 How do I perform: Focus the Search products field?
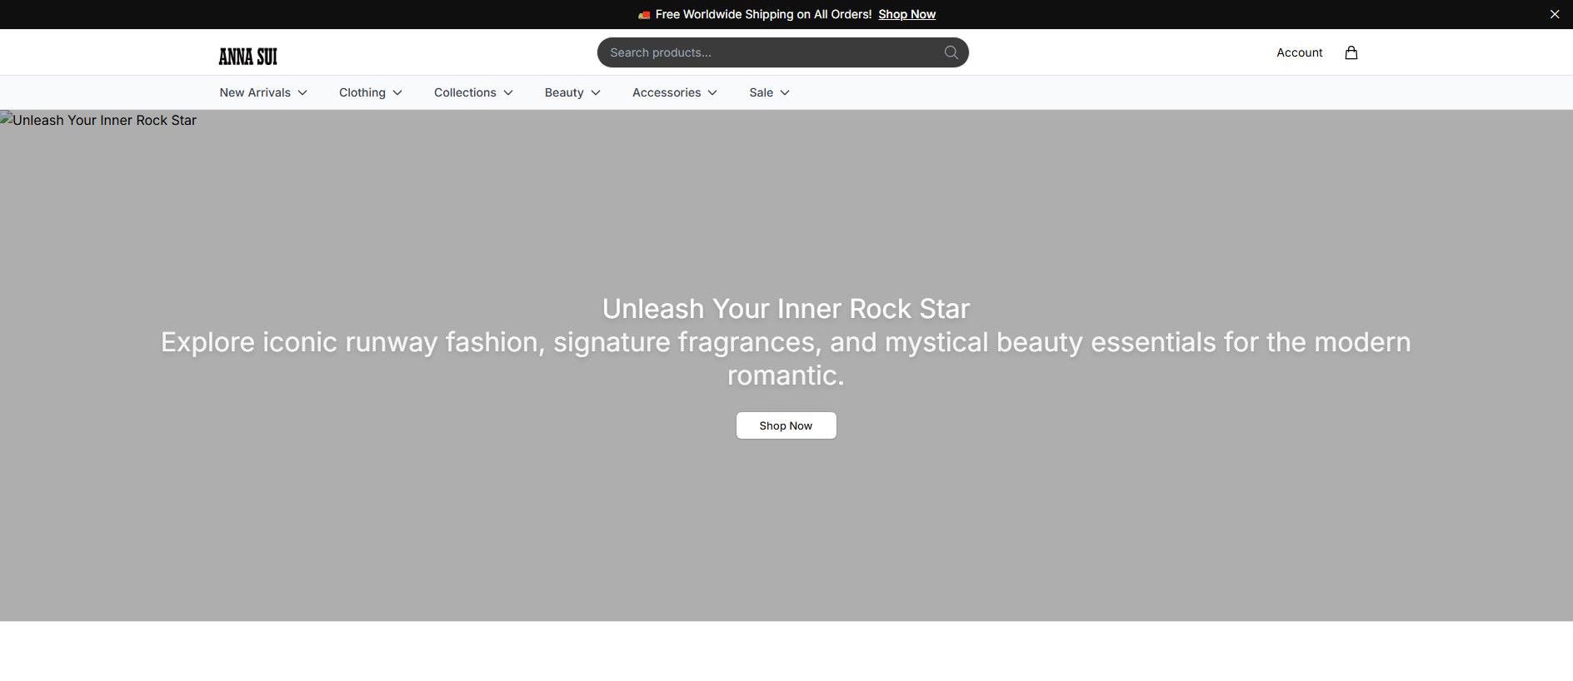click(x=782, y=52)
